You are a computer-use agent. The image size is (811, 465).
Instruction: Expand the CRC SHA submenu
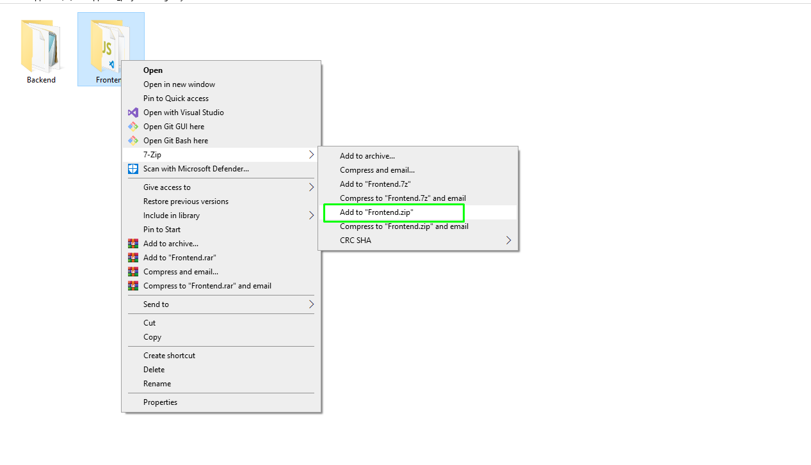[508, 240]
